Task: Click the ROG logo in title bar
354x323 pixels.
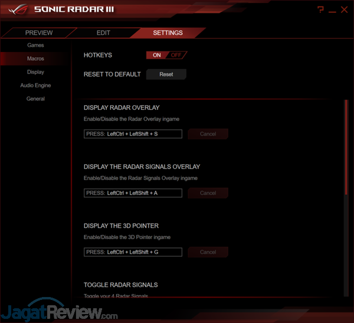Action: [x=18, y=9]
